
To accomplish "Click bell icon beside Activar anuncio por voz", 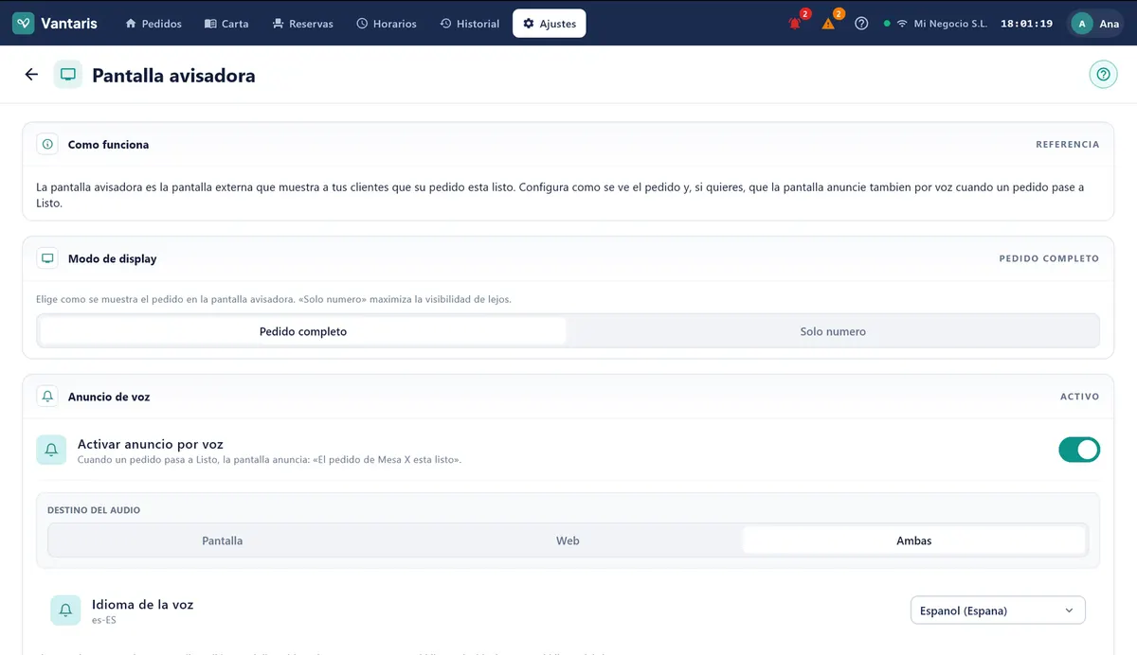I will [51, 451].
